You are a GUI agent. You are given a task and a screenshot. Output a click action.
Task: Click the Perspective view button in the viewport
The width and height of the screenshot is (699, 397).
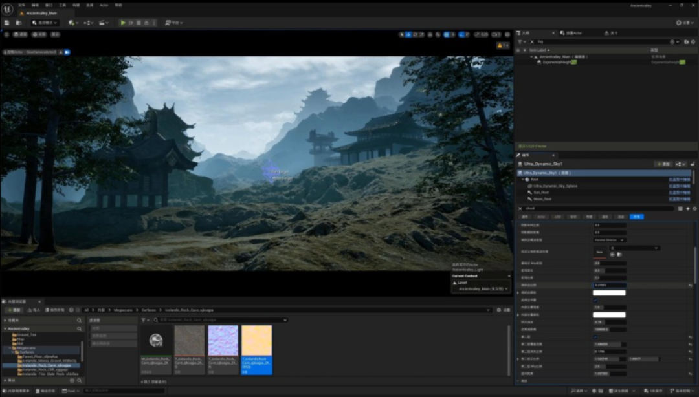[x=20, y=34]
